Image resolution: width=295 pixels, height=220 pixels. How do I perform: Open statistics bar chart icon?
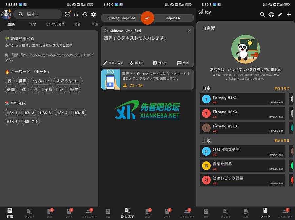point(76,14)
